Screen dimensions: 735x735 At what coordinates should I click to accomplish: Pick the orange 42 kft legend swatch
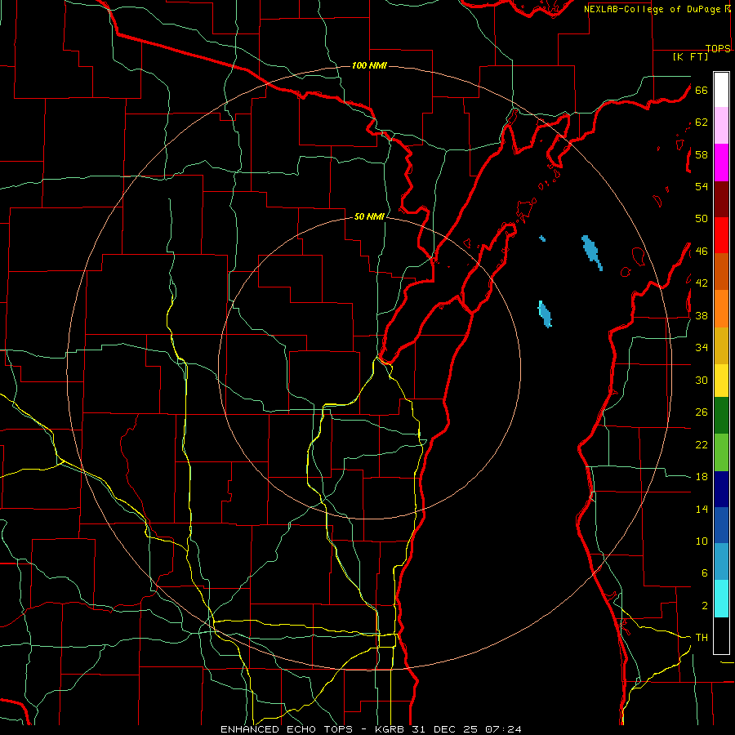721,309
